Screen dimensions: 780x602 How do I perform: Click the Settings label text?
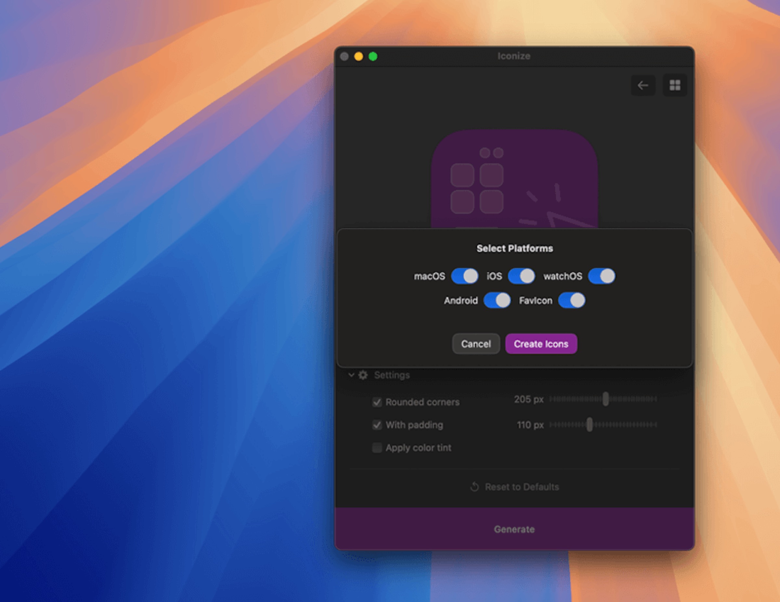point(392,375)
